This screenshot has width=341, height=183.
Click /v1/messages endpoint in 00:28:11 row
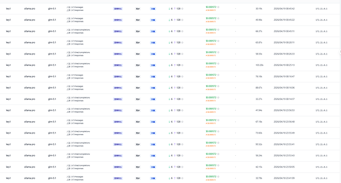[77, 41]
